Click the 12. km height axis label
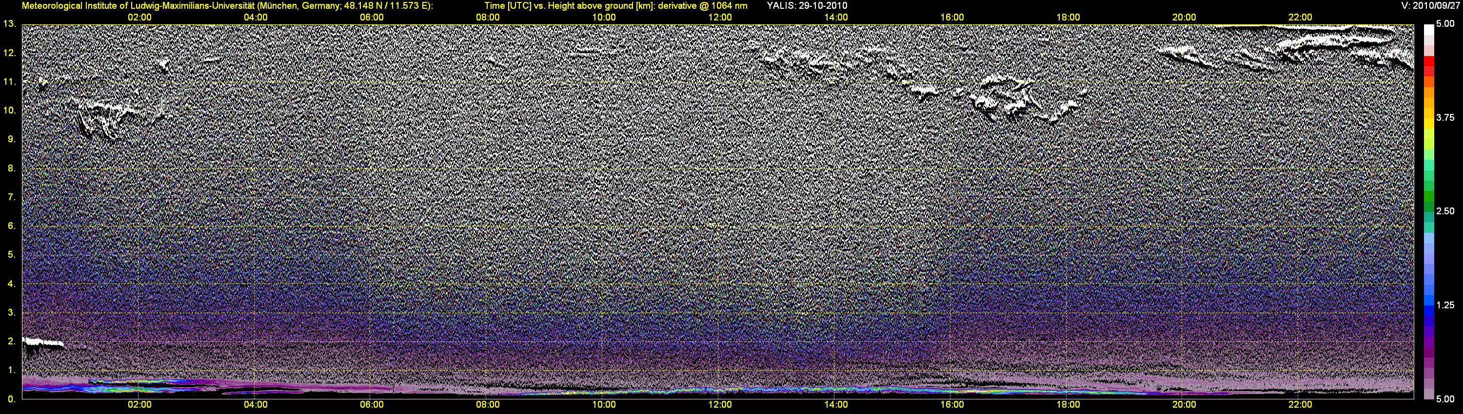 pyautogui.click(x=10, y=53)
